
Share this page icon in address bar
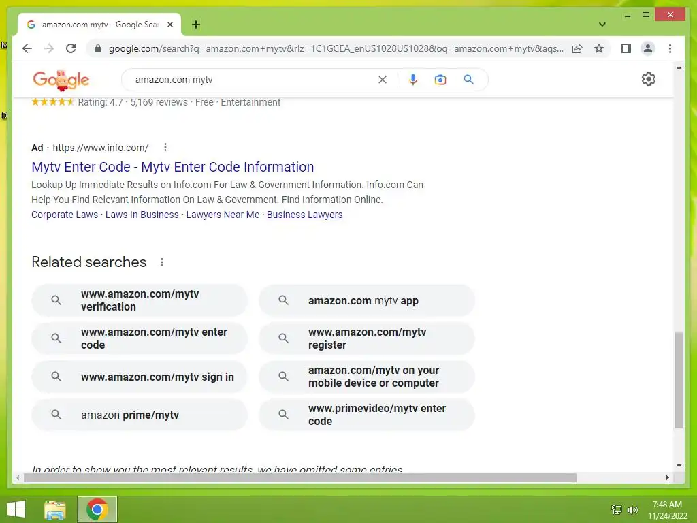577,48
